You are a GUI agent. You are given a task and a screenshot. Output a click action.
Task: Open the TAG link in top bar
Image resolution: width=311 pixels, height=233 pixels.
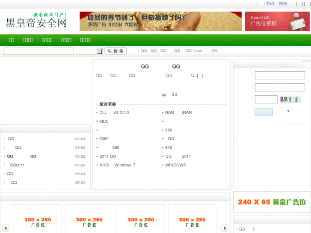point(270,4)
